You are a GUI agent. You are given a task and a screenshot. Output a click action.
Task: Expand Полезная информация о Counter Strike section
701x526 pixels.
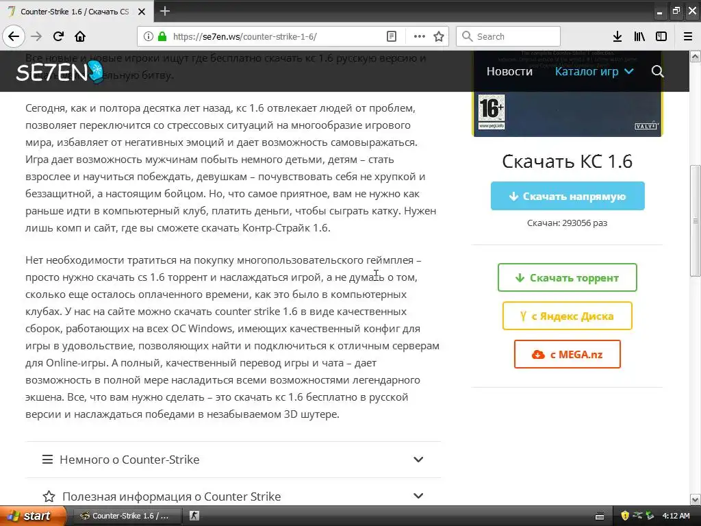tap(233, 496)
